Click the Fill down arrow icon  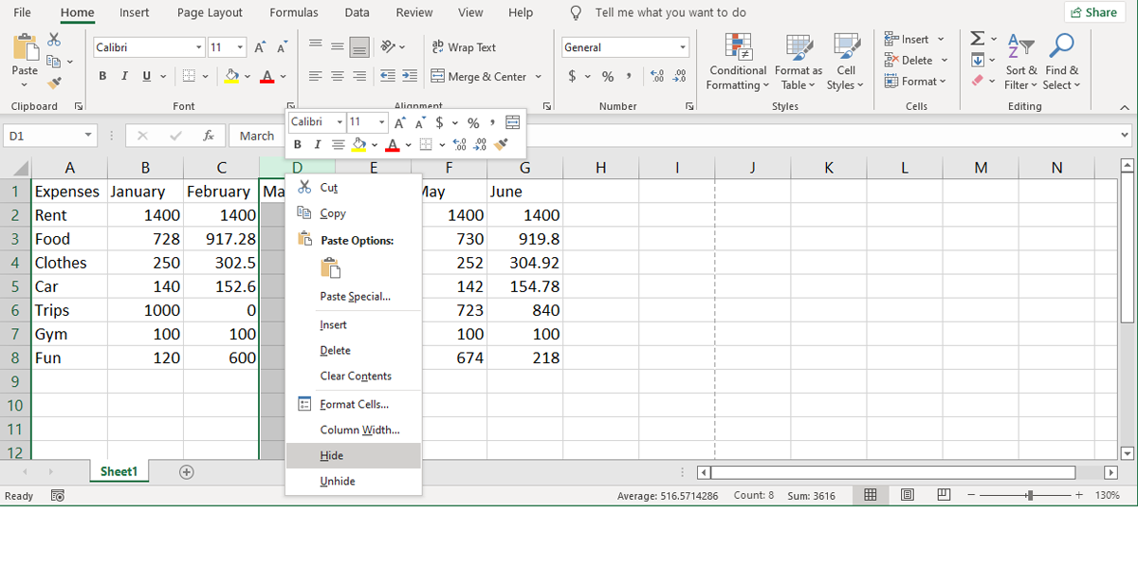pyautogui.click(x=978, y=61)
